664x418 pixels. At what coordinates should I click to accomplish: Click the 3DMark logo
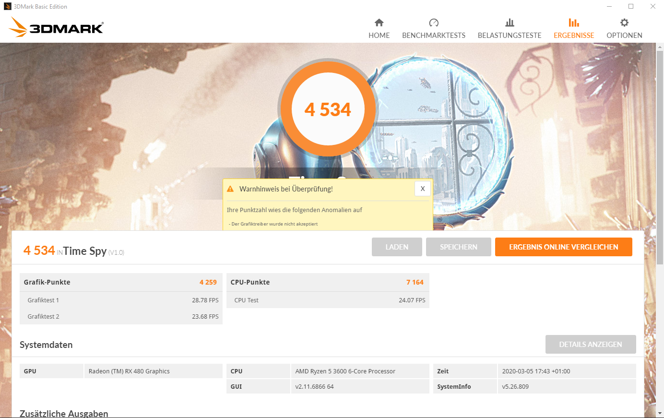[x=56, y=27]
